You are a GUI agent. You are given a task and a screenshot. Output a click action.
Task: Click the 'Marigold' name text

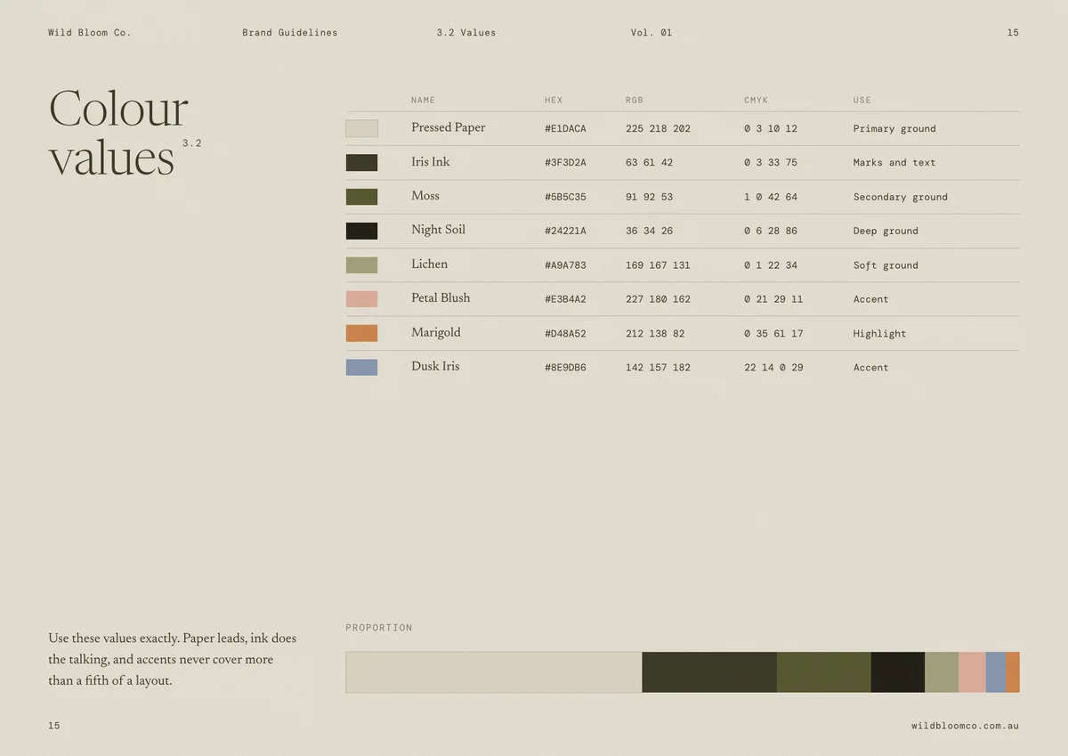[436, 333]
